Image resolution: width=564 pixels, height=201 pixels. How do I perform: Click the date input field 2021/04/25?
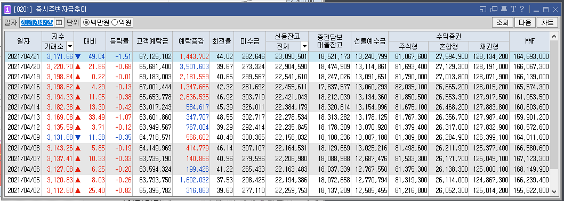[x=37, y=23]
